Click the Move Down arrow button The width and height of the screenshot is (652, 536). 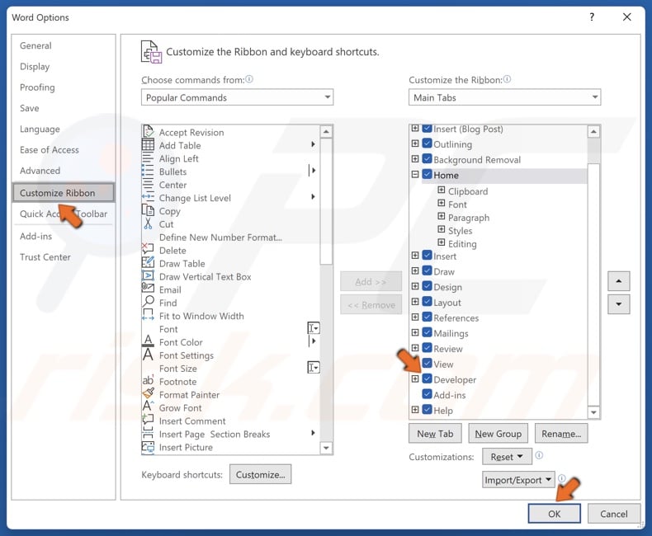click(619, 304)
